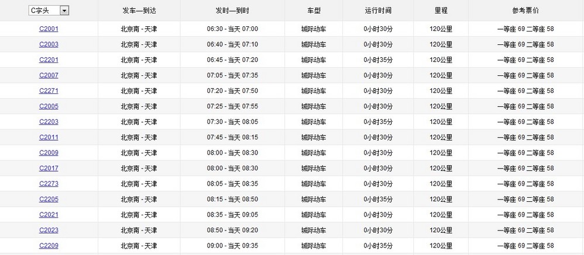Select the C2201 train number link
This screenshot has height=255, width=584.
point(49,60)
